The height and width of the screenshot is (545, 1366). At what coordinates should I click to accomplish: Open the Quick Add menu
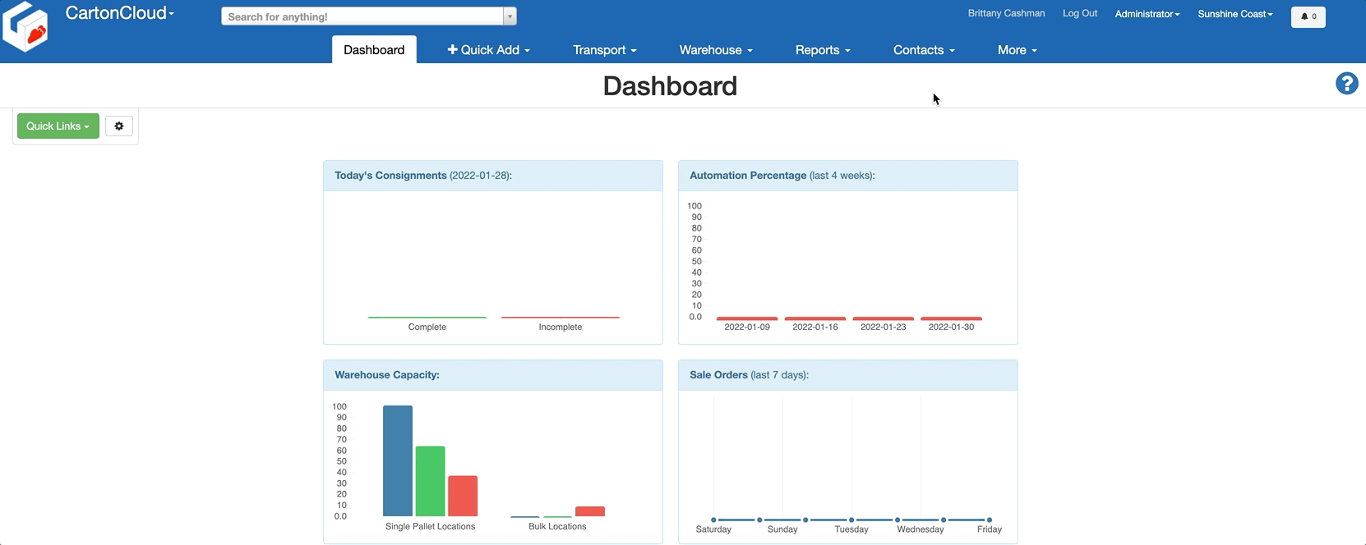(488, 50)
